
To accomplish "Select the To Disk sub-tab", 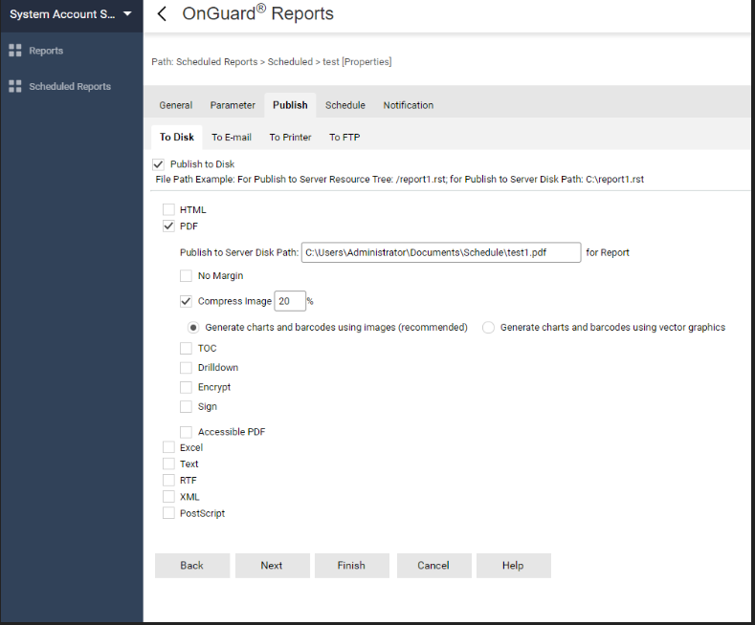I will [177, 137].
